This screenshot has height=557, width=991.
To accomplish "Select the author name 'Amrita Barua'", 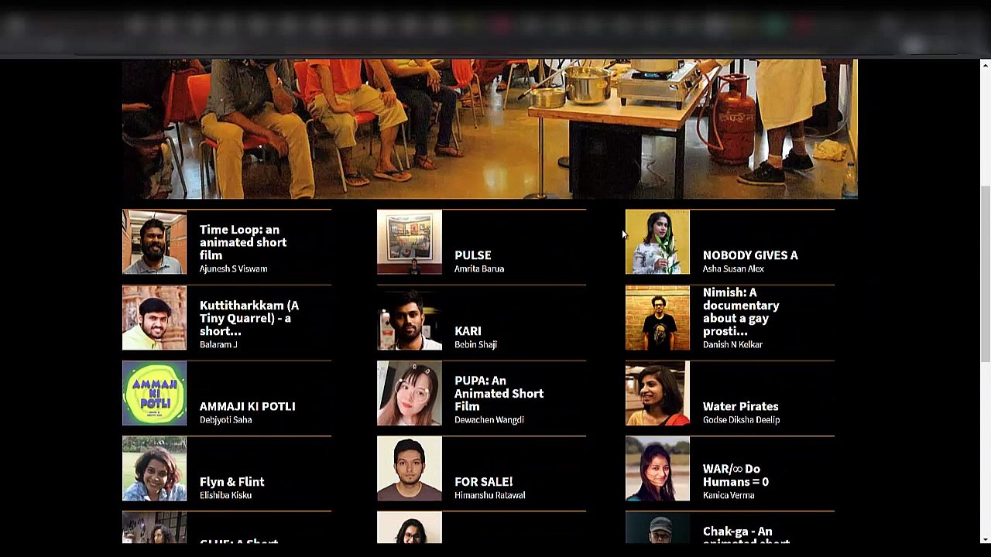I will [479, 269].
